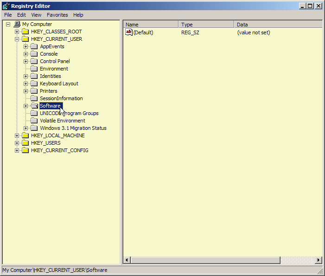Expand the HKEY_CURRENT_CONFIG key
This screenshot has height=276, width=325.
[17, 150]
